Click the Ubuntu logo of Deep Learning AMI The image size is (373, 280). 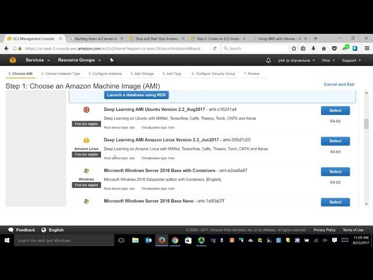86,110
